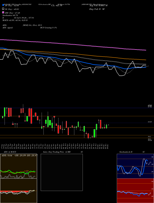Click the Day Vol label

[97, 9]
